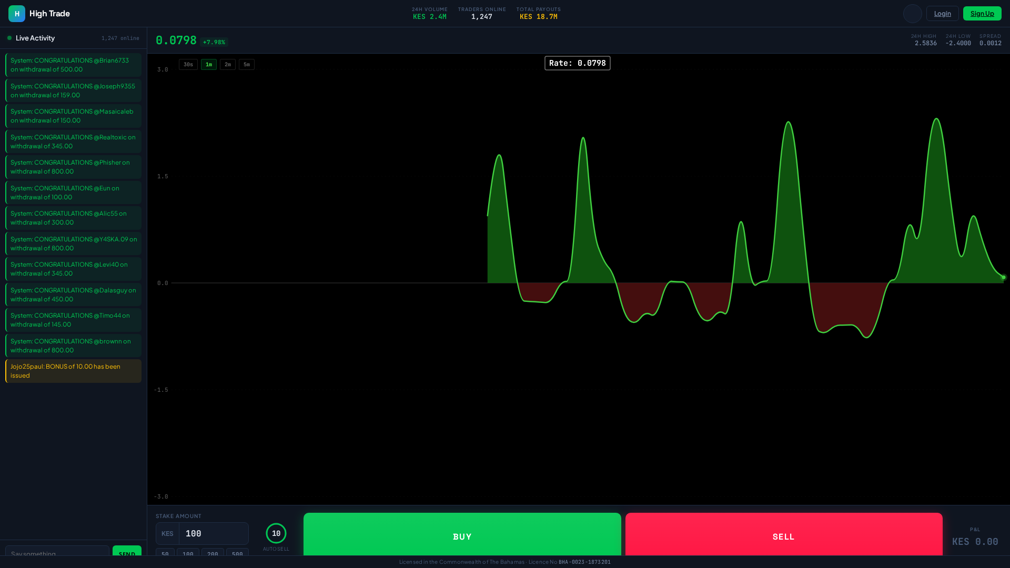
Task: Send the chat message
Action: (x=127, y=551)
